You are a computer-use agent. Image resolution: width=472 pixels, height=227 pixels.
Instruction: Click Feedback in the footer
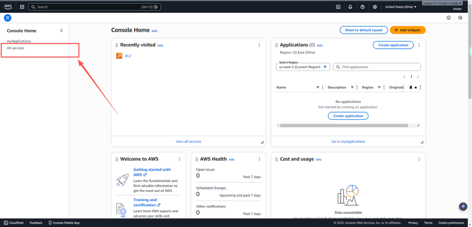[36, 223]
